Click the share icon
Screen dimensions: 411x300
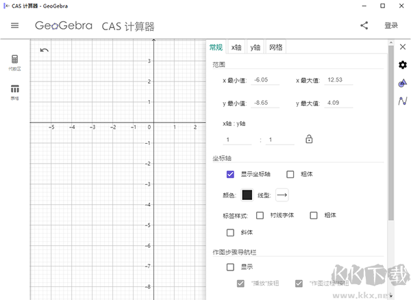[x=364, y=26]
